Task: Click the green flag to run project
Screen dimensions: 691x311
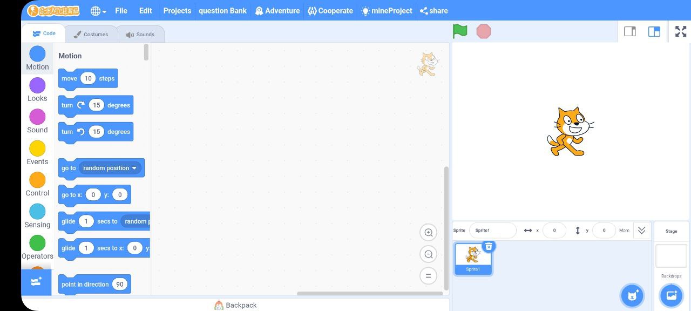Action: [460, 31]
